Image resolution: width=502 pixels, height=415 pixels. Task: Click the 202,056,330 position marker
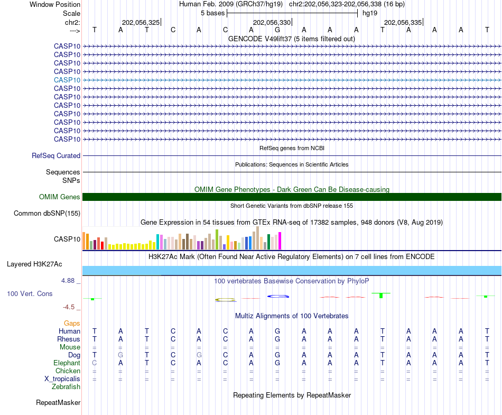(272, 22)
